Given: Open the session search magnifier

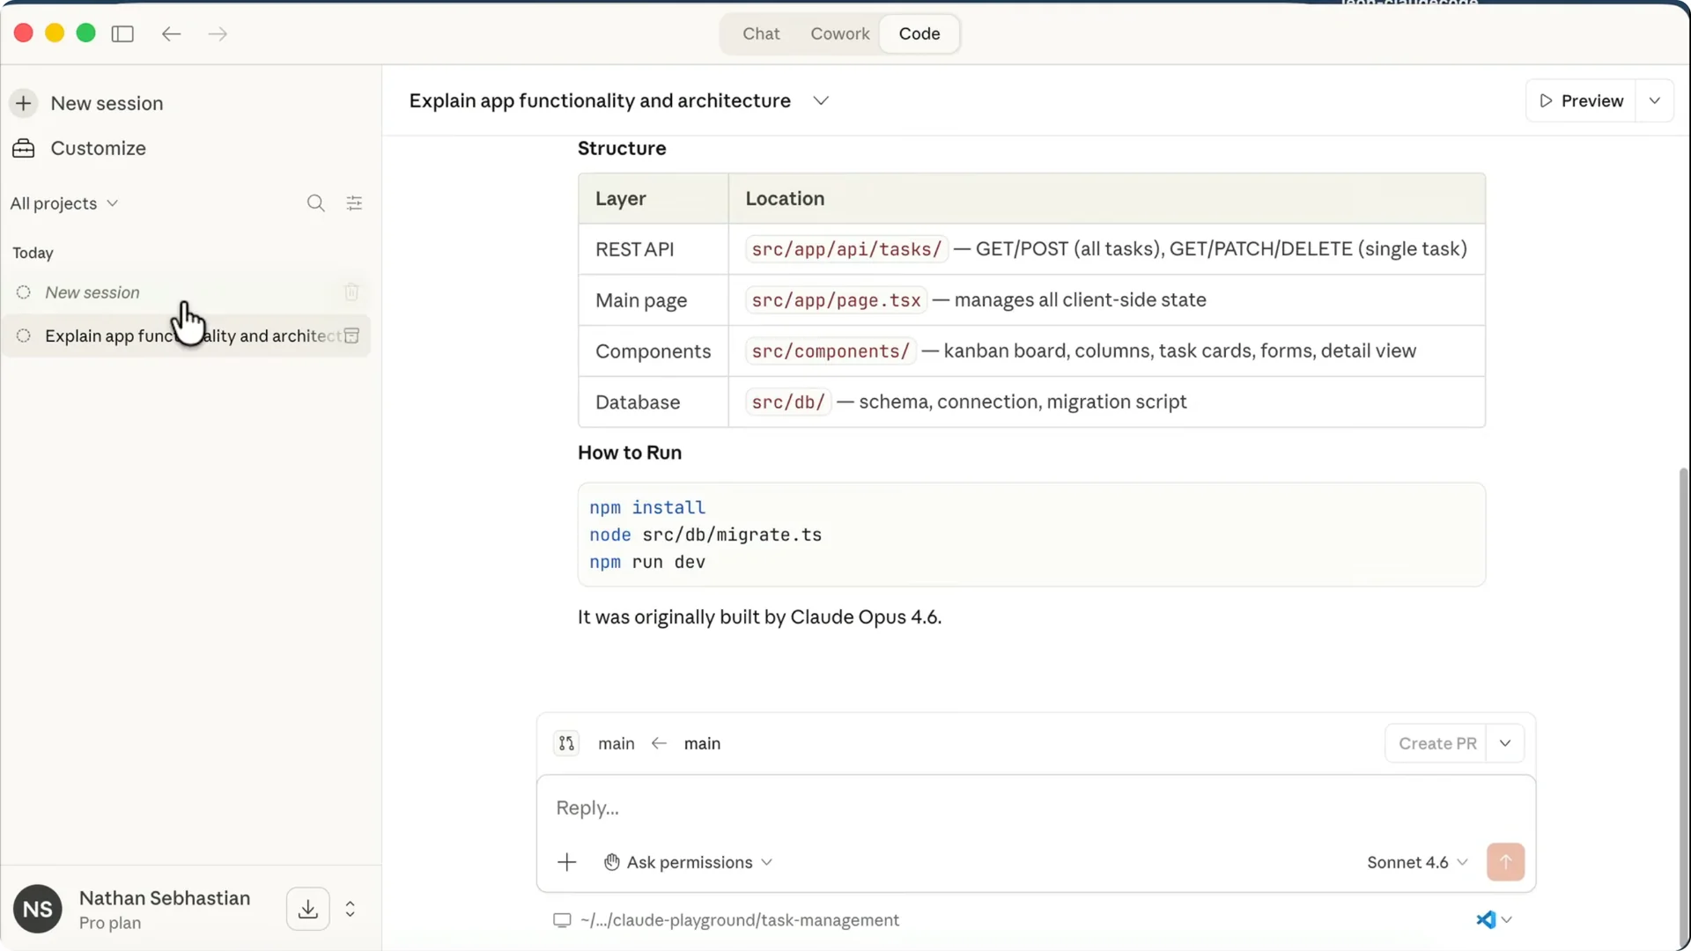Looking at the screenshot, I should 315,203.
